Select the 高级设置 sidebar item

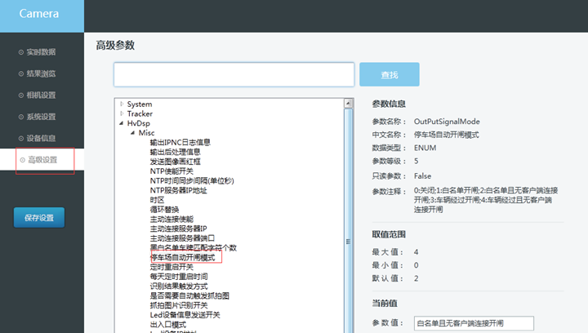click(42, 160)
